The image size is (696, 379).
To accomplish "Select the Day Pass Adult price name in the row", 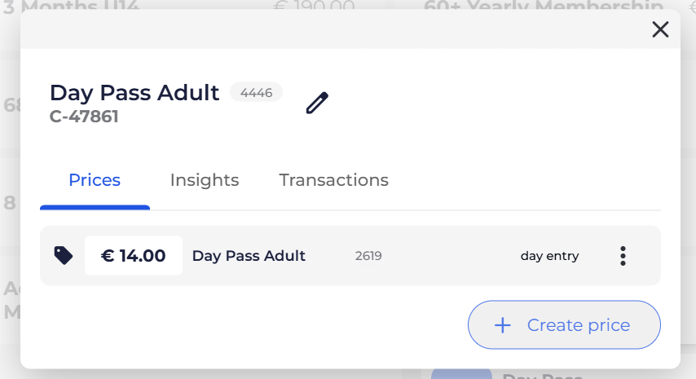I will point(249,256).
